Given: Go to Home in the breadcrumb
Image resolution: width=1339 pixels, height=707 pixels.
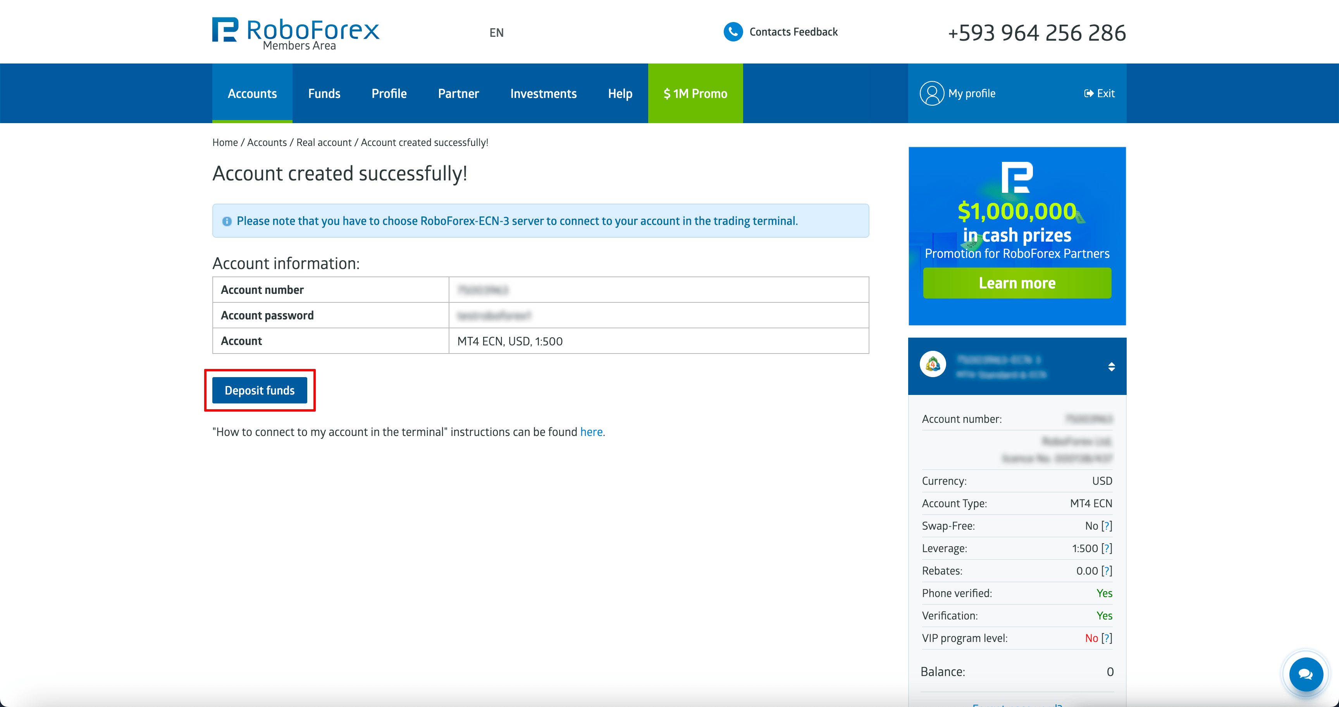Looking at the screenshot, I should (225, 142).
